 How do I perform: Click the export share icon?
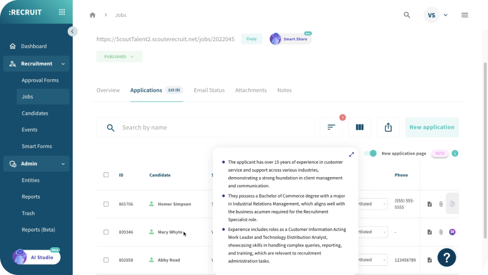click(x=388, y=128)
